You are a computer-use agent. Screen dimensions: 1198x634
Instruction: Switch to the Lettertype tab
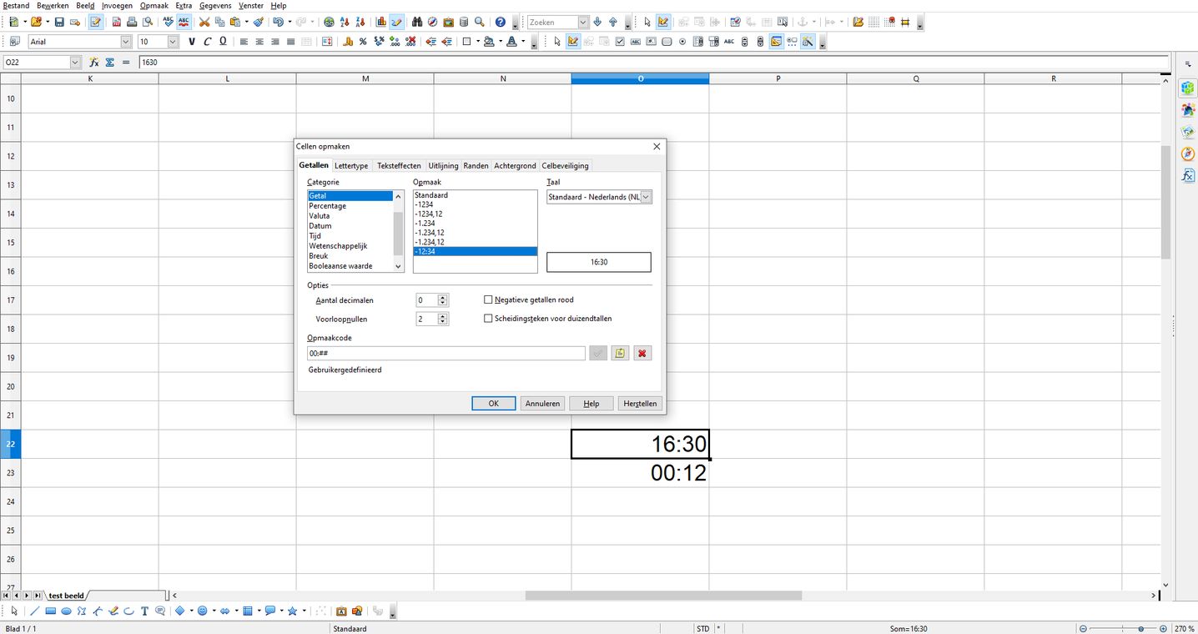(350, 166)
